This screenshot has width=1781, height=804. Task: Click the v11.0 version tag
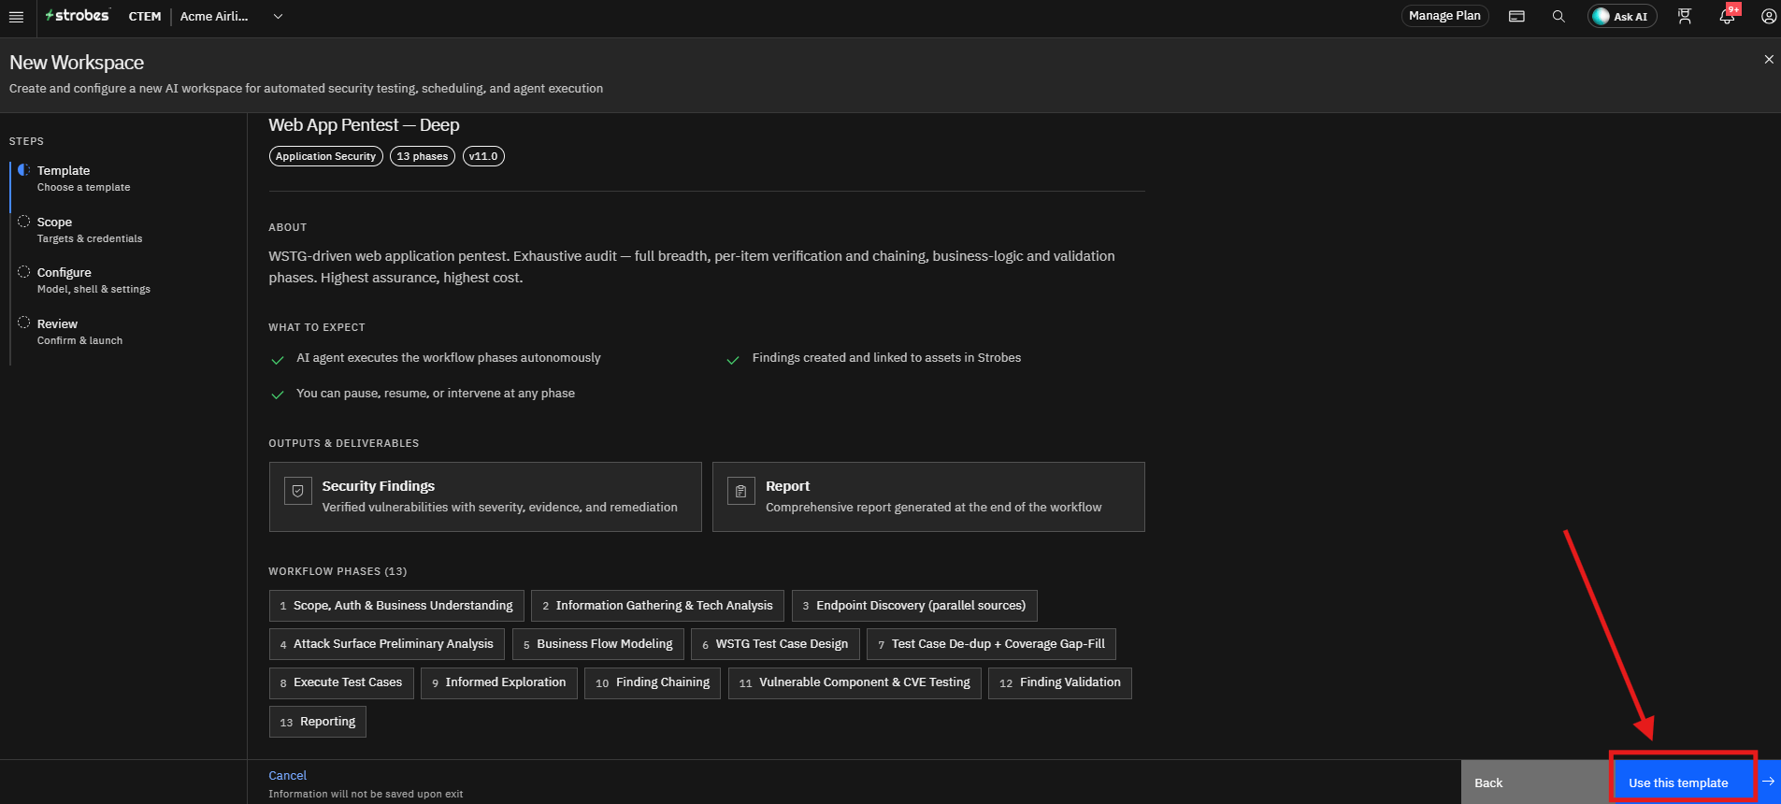click(483, 156)
